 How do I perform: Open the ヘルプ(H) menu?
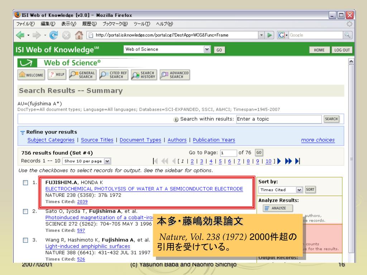click(164, 24)
